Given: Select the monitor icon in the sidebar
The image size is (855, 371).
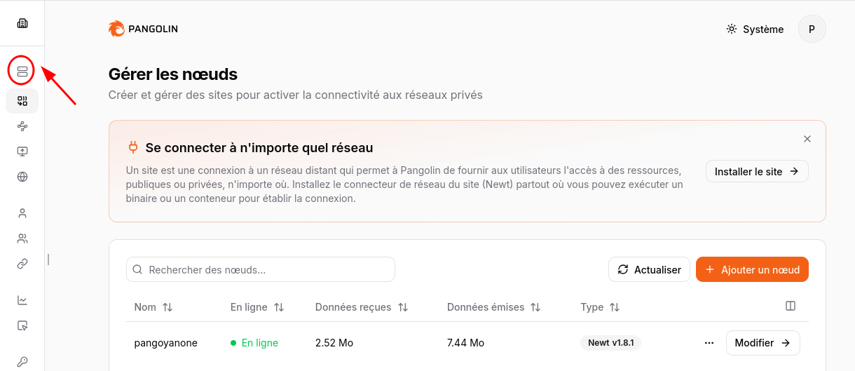Looking at the screenshot, I should point(22,151).
